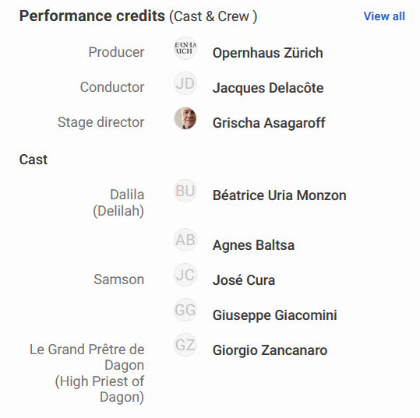The height and width of the screenshot is (418, 420).
Task: Click the Samson role label
Action: pyautogui.click(x=119, y=279)
